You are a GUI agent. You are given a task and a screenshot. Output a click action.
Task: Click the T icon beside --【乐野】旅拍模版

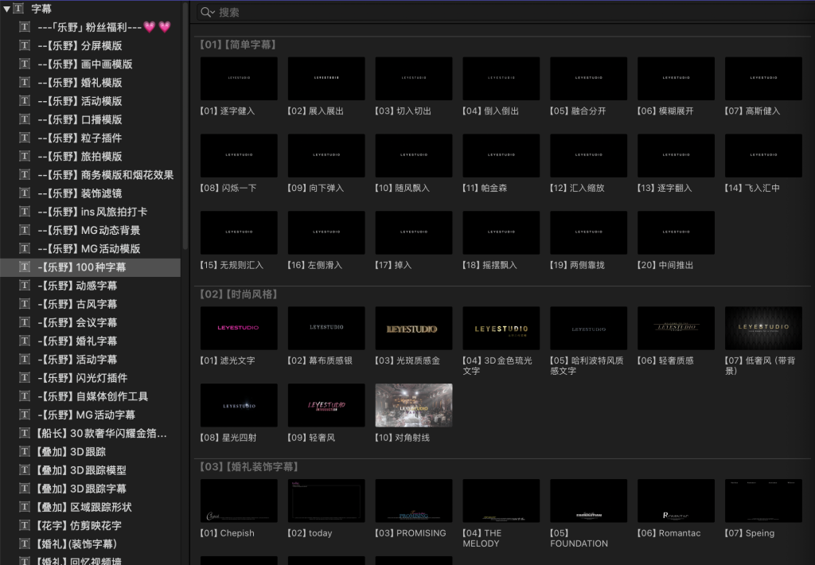[x=25, y=156]
